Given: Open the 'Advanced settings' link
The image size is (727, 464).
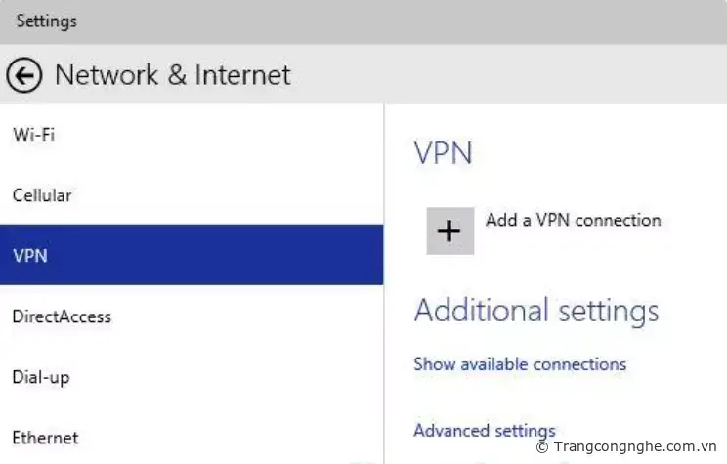Looking at the screenshot, I should tap(484, 431).
